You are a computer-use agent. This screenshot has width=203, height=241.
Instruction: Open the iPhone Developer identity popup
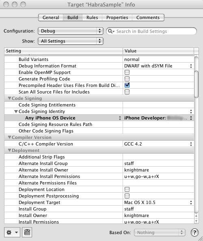[x=191, y=118]
